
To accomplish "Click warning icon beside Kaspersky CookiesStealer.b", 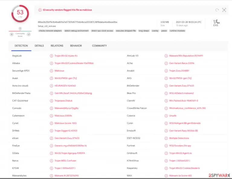I will coord(166,168).
